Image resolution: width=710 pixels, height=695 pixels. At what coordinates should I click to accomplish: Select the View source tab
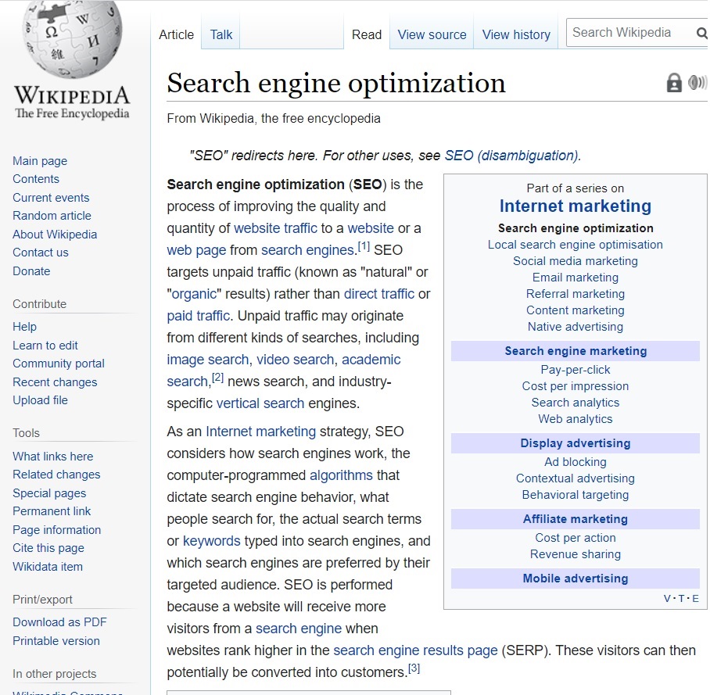pos(432,34)
